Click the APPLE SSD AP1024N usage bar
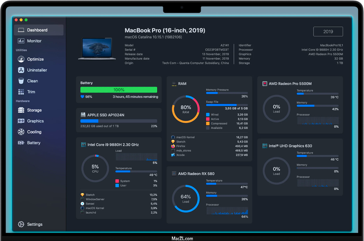The image size is (364, 241). click(x=119, y=121)
